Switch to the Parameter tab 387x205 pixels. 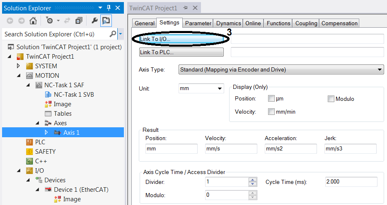tap(198, 23)
